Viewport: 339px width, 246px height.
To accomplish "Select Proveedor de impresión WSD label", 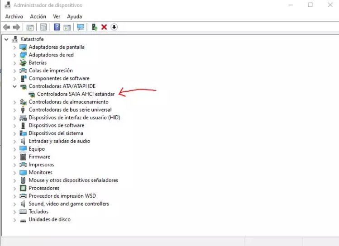I will point(62,196).
